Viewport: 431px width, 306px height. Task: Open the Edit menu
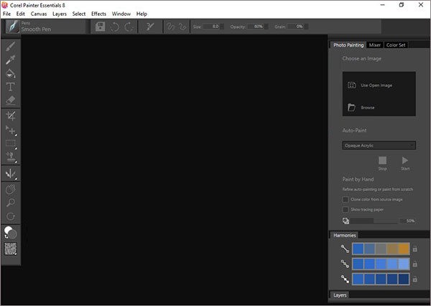point(20,14)
